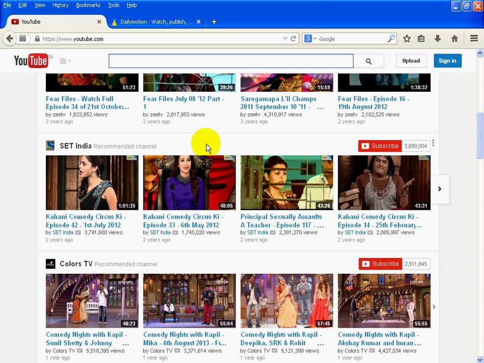Open a new tab with plus button
The image size is (484, 363).
point(214,22)
